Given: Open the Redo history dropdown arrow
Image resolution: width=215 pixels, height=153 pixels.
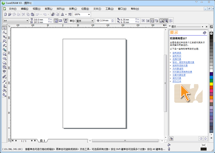Looking at the screenshot, I should (48, 14).
